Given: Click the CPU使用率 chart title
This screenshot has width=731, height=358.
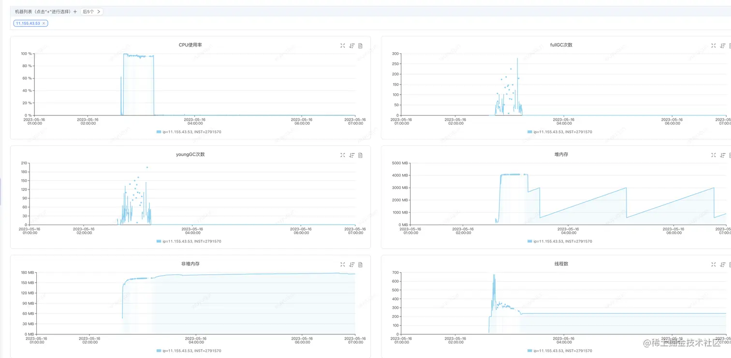Looking at the screenshot, I should coord(190,45).
